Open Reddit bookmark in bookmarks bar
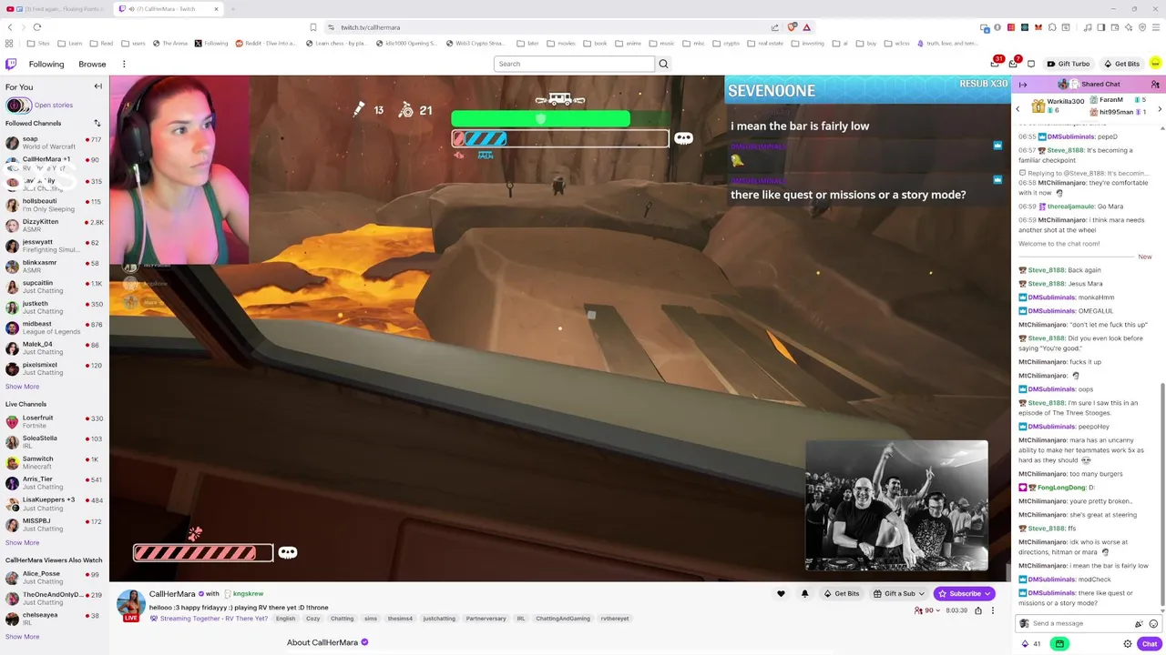 click(x=267, y=43)
